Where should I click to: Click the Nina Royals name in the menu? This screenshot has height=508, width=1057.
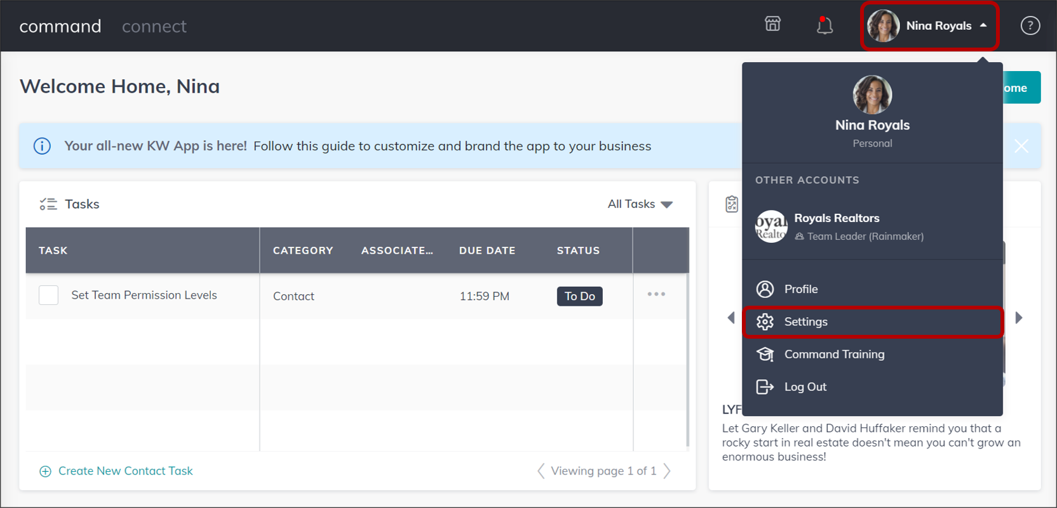[x=872, y=125]
